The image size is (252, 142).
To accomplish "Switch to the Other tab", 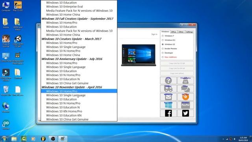I will (181, 32).
